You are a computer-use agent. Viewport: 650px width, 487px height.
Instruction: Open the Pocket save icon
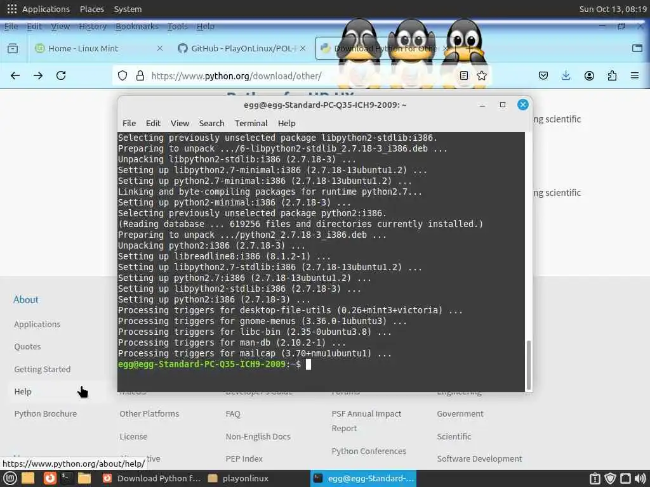(x=543, y=75)
